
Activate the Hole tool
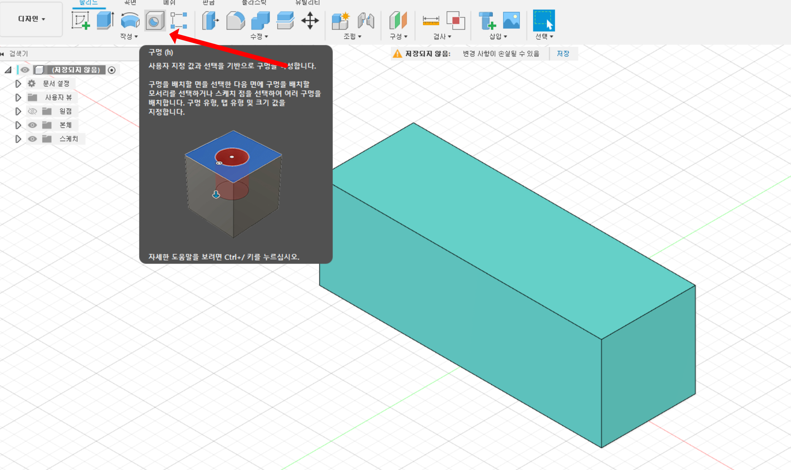155,21
